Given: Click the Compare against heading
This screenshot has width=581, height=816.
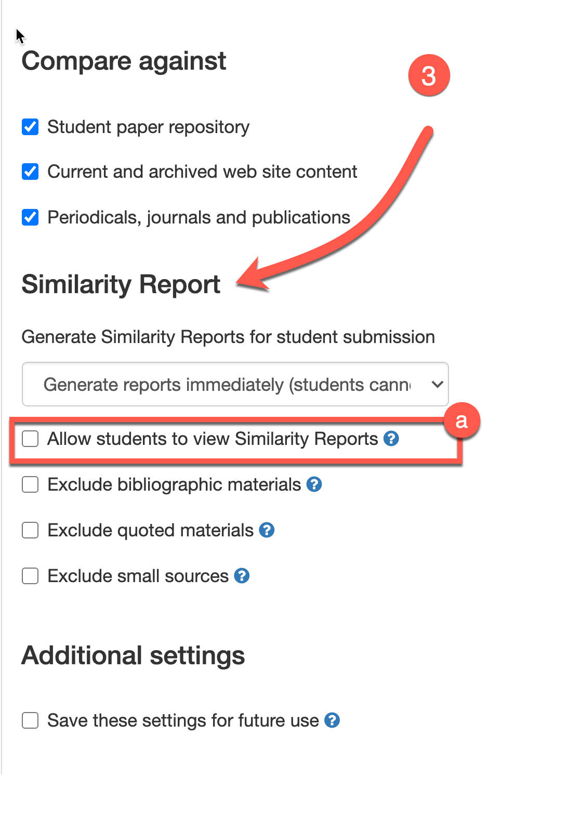Looking at the screenshot, I should coord(124,61).
